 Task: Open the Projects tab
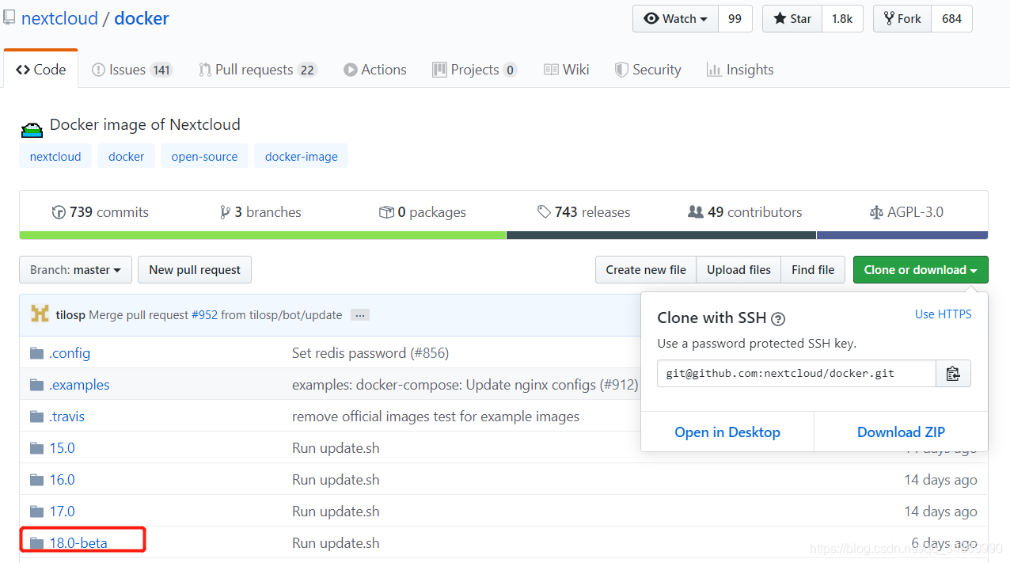[475, 70]
